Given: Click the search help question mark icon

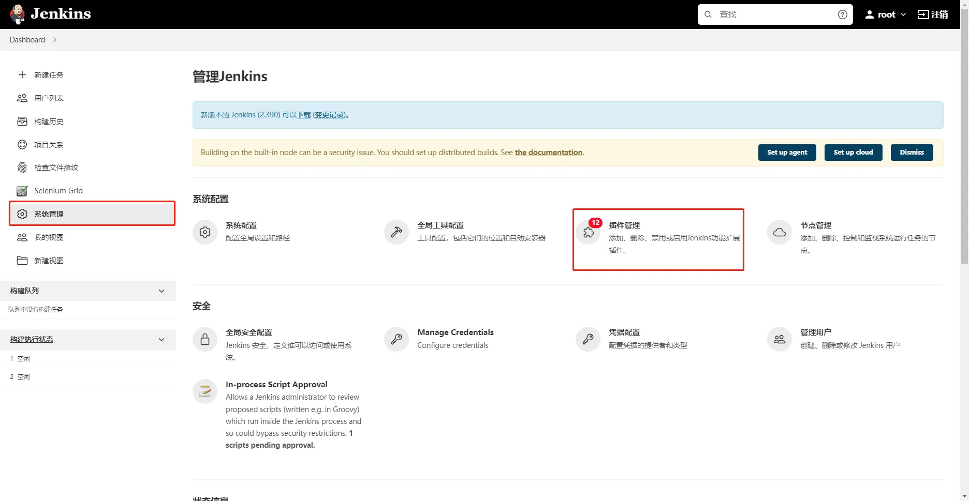Looking at the screenshot, I should pos(842,14).
